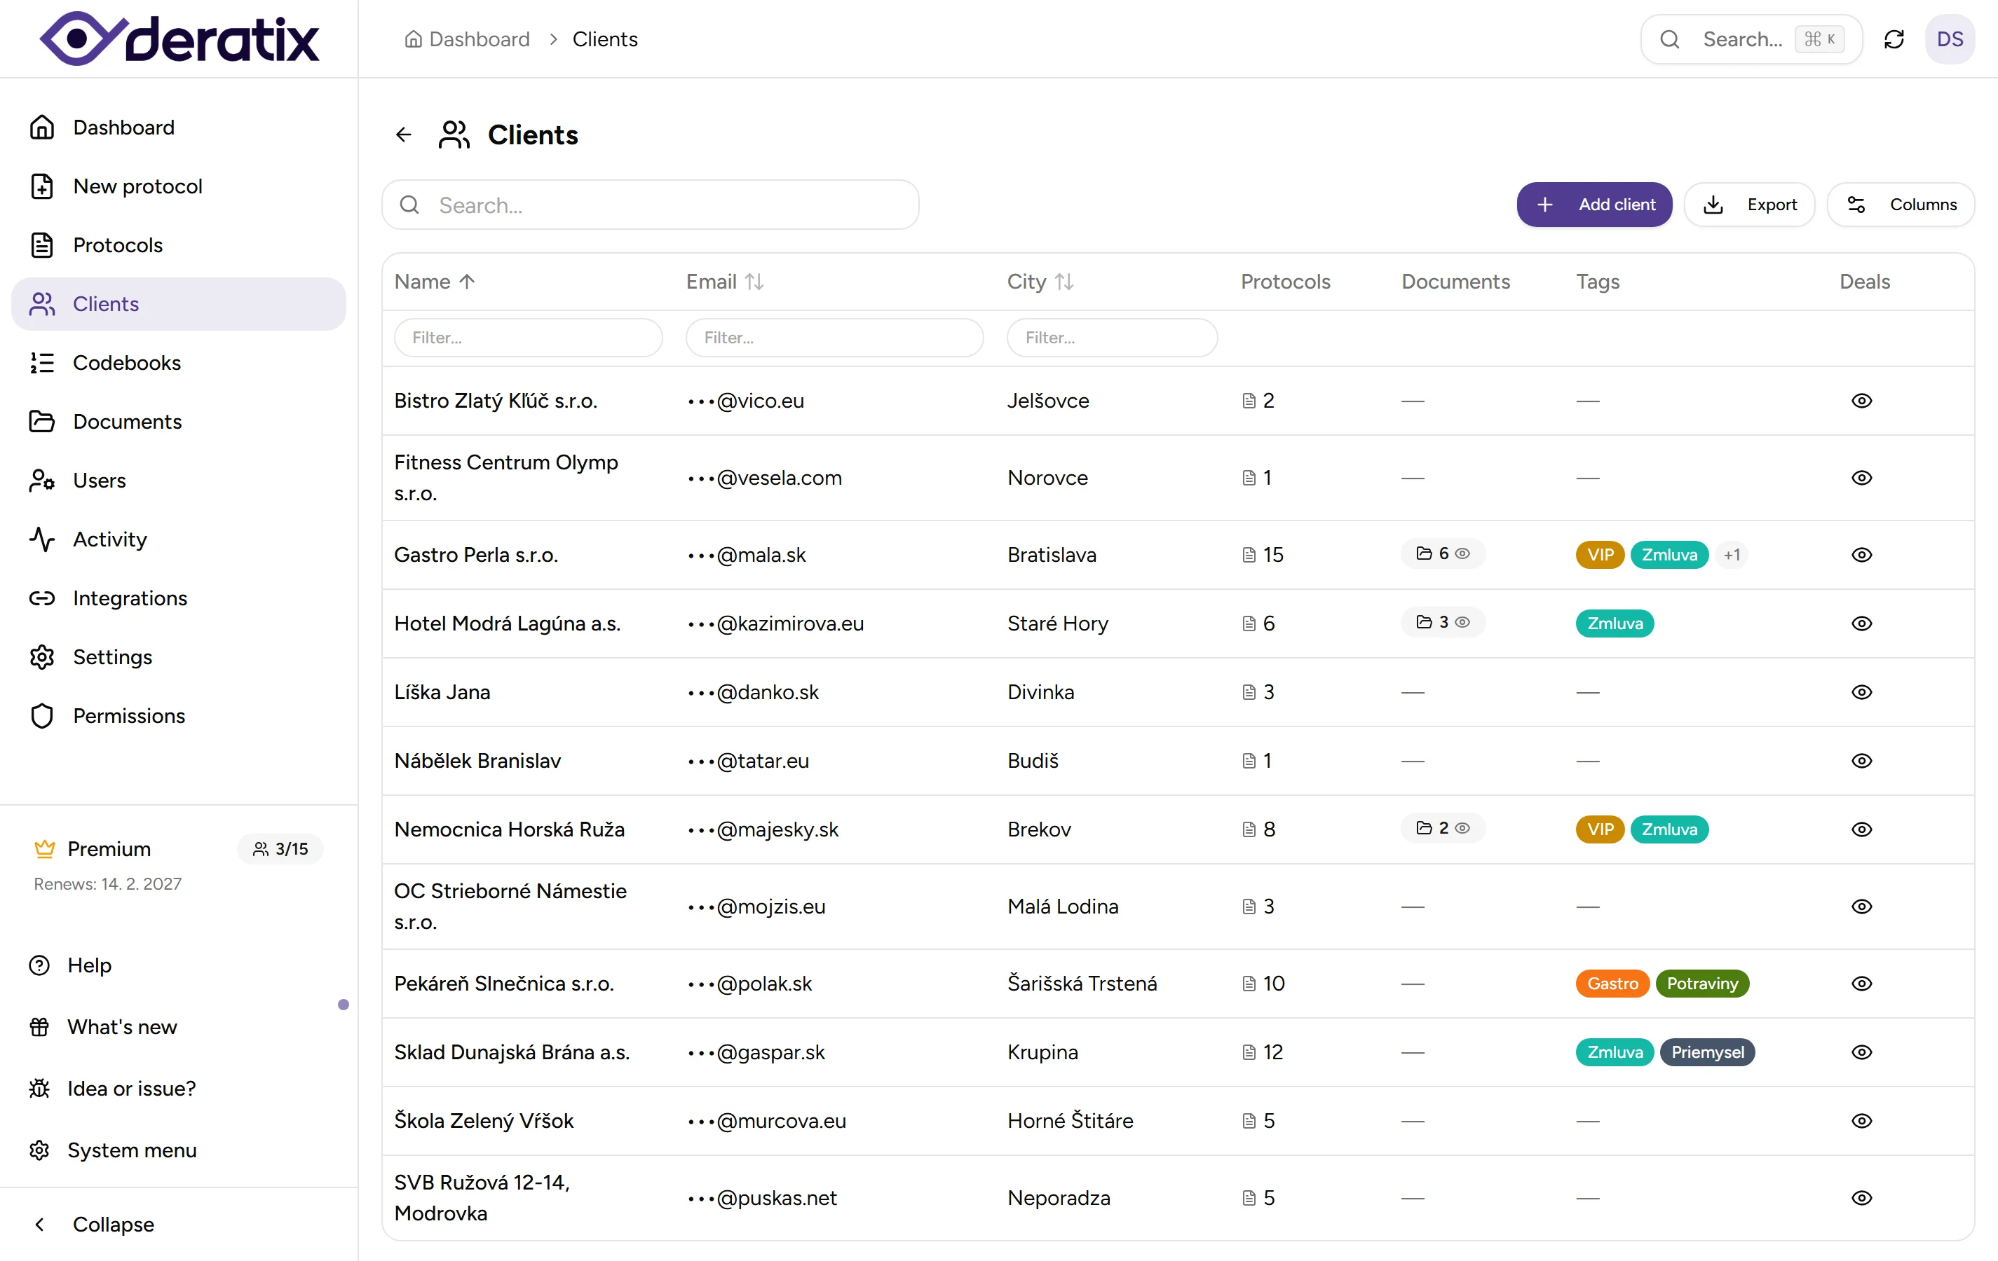The width and height of the screenshot is (1998, 1261).
Task: Click the Add client button
Action: 1594,205
